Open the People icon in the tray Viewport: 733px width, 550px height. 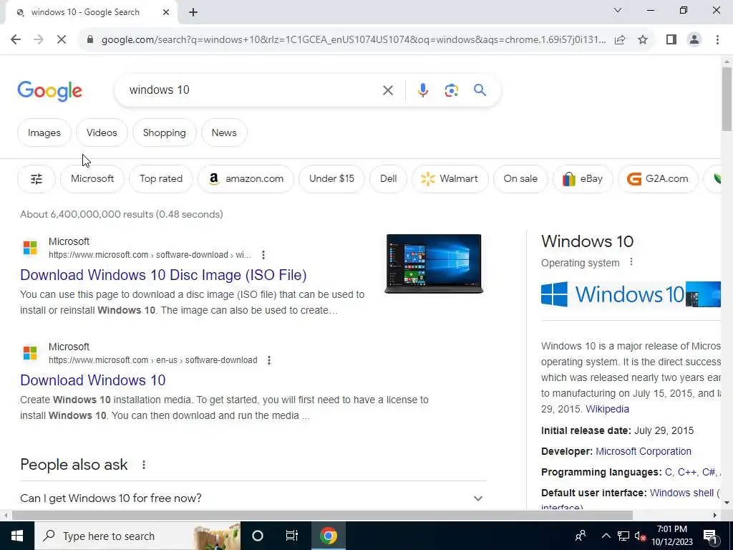[x=580, y=536]
